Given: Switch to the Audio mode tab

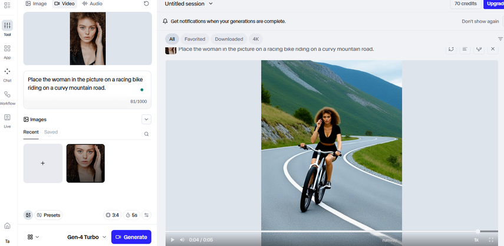Looking at the screenshot, I should point(92,4).
